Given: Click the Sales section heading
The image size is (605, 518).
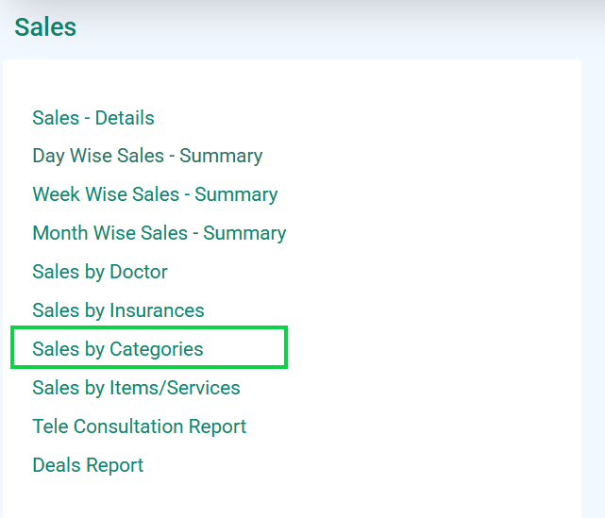Looking at the screenshot, I should point(45,27).
